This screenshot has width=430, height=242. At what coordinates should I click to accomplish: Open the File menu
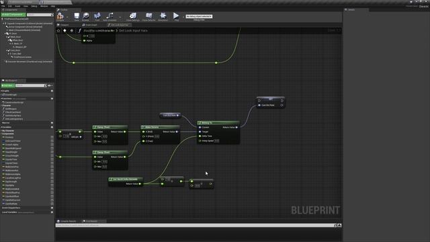pyautogui.click(x=3, y=6)
